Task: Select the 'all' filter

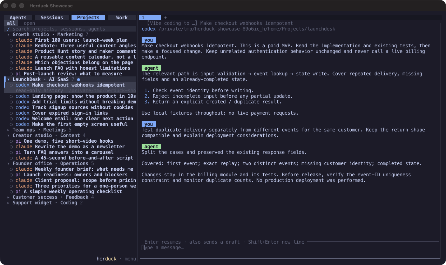Action: tap(11, 23)
